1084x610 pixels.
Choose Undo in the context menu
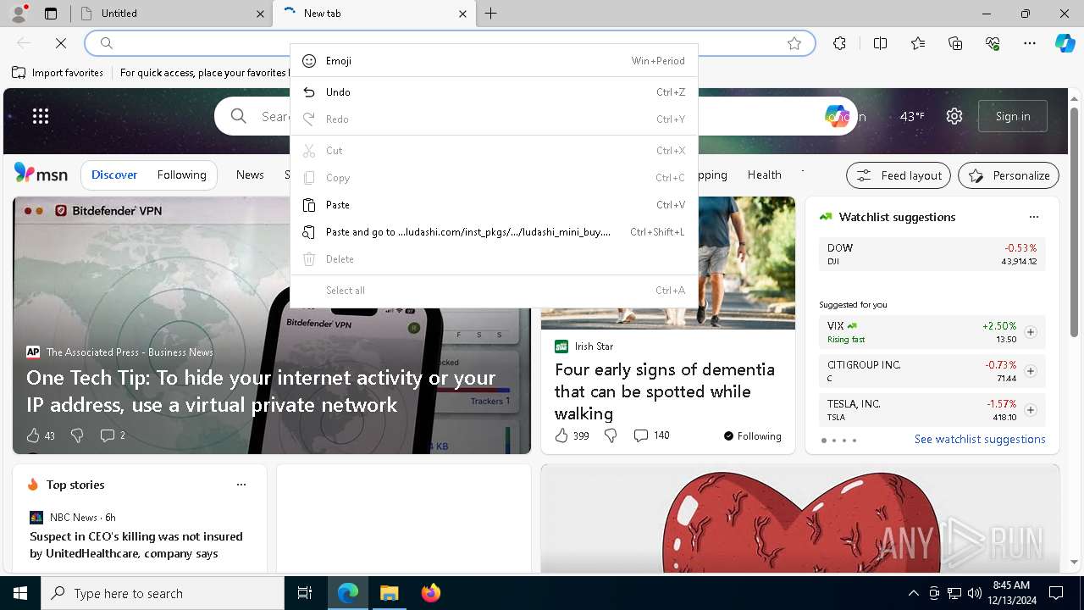[x=494, y=92]
